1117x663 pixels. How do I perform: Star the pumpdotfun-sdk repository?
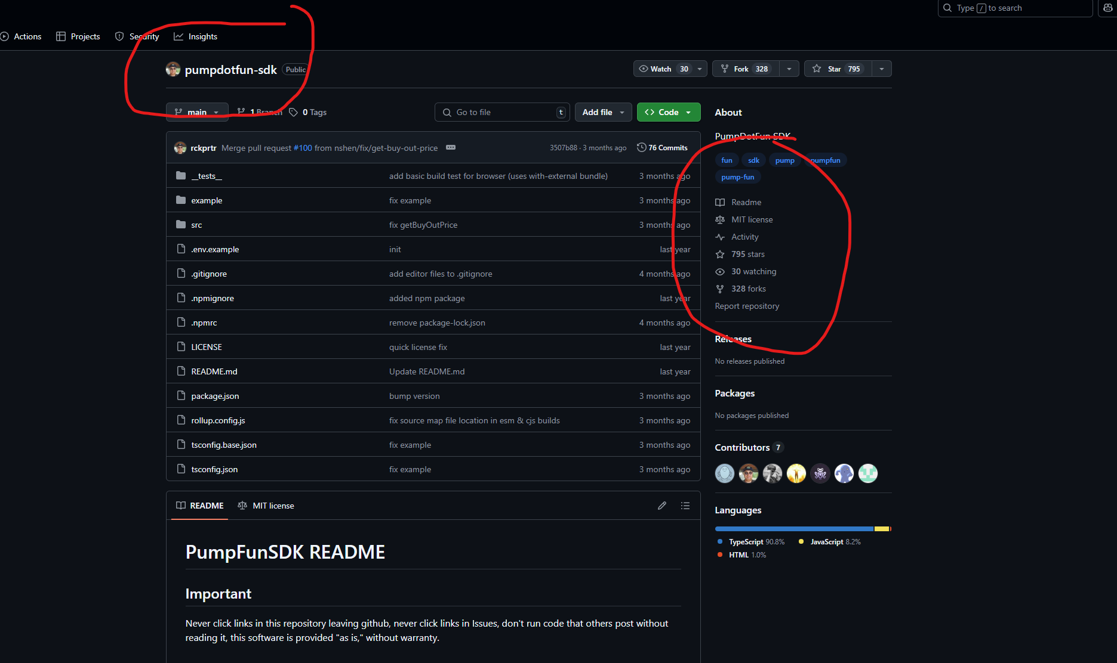tap(838, 69)
